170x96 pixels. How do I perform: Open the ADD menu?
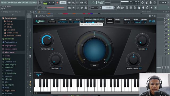pos(9,2)
